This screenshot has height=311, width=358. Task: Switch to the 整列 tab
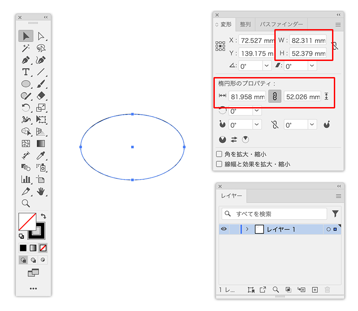point(245,24)
